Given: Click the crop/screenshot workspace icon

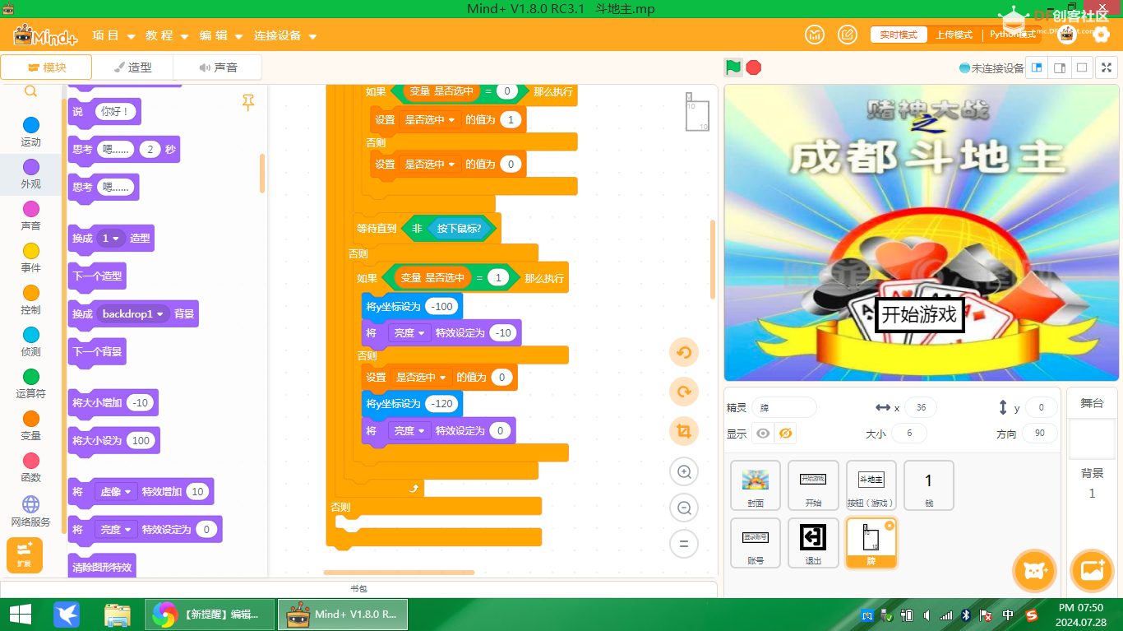Looking at the screenshot, I should (x=683, y=431).
